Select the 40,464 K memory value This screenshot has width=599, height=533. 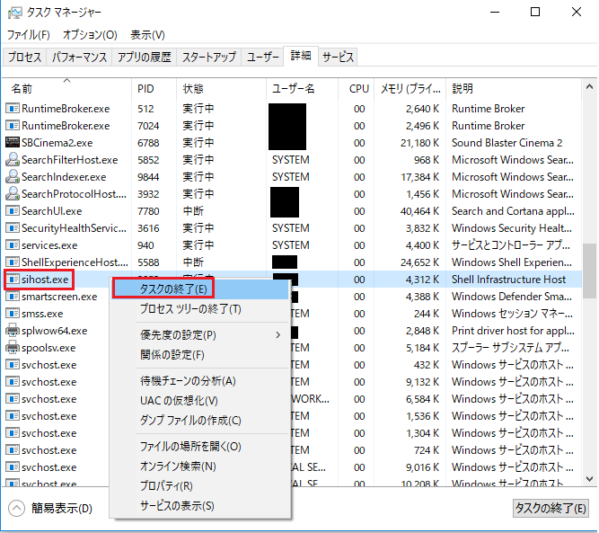click(419, 210)
